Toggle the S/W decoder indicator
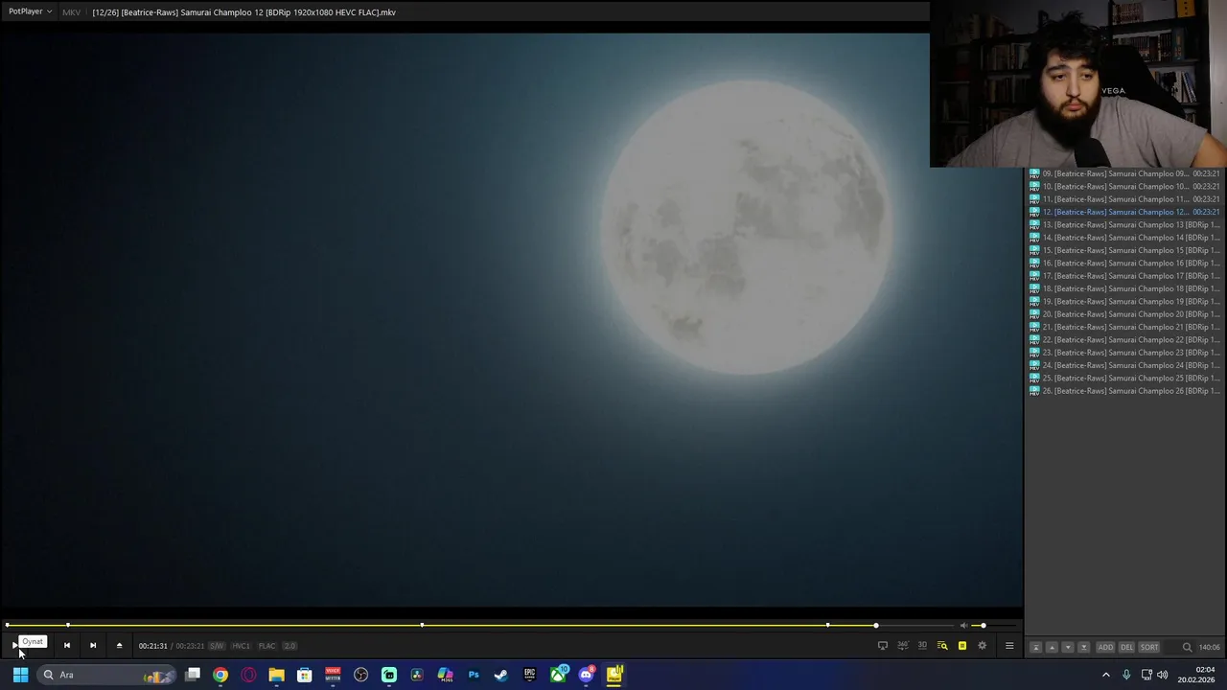This screenshot has width=1227, height=690. 217,646
